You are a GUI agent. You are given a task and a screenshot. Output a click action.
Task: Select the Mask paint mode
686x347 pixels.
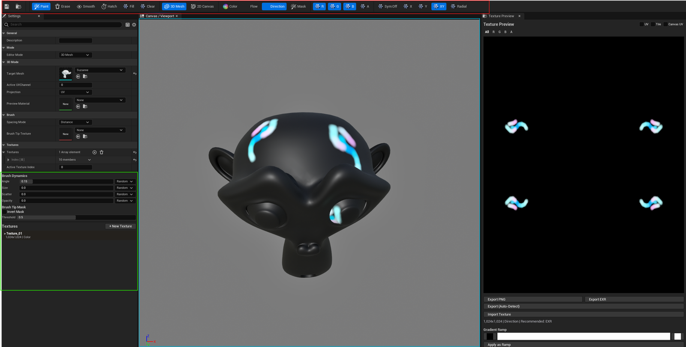point(298,6)
